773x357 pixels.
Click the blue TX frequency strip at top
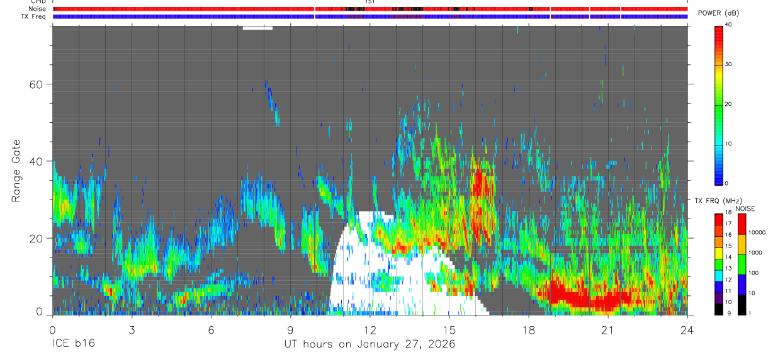(370, 16)
